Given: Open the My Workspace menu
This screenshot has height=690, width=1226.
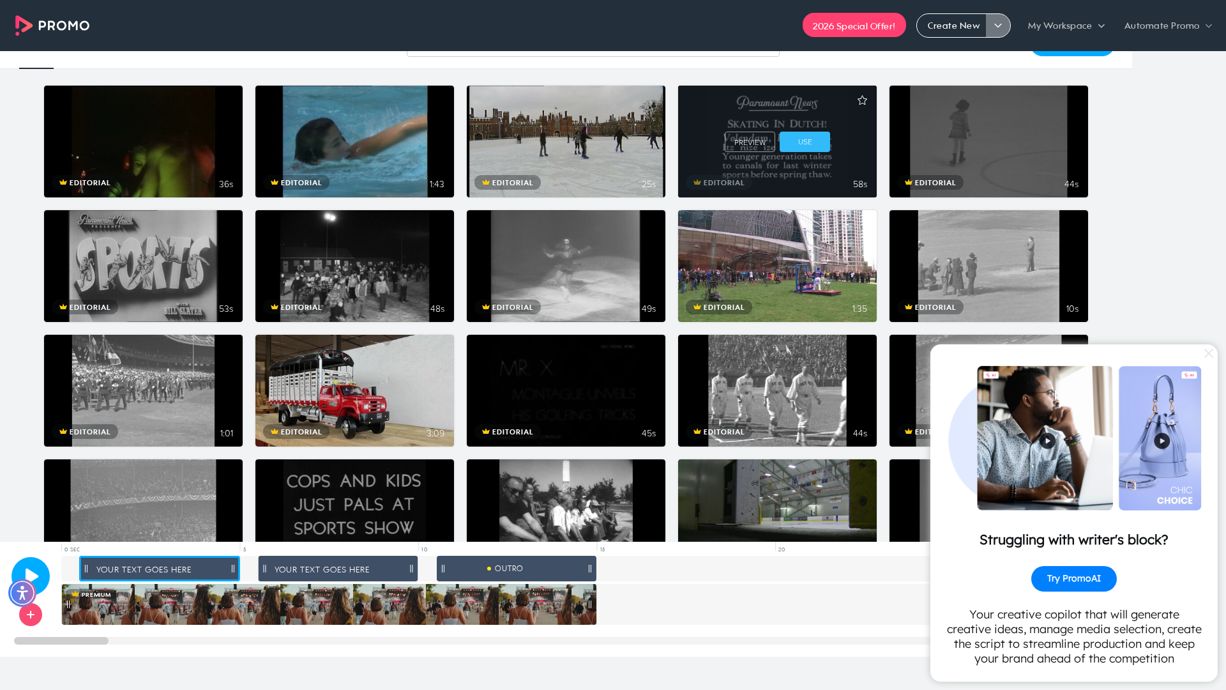Looking at the screenshot, I should click(x=1066, y=26).
